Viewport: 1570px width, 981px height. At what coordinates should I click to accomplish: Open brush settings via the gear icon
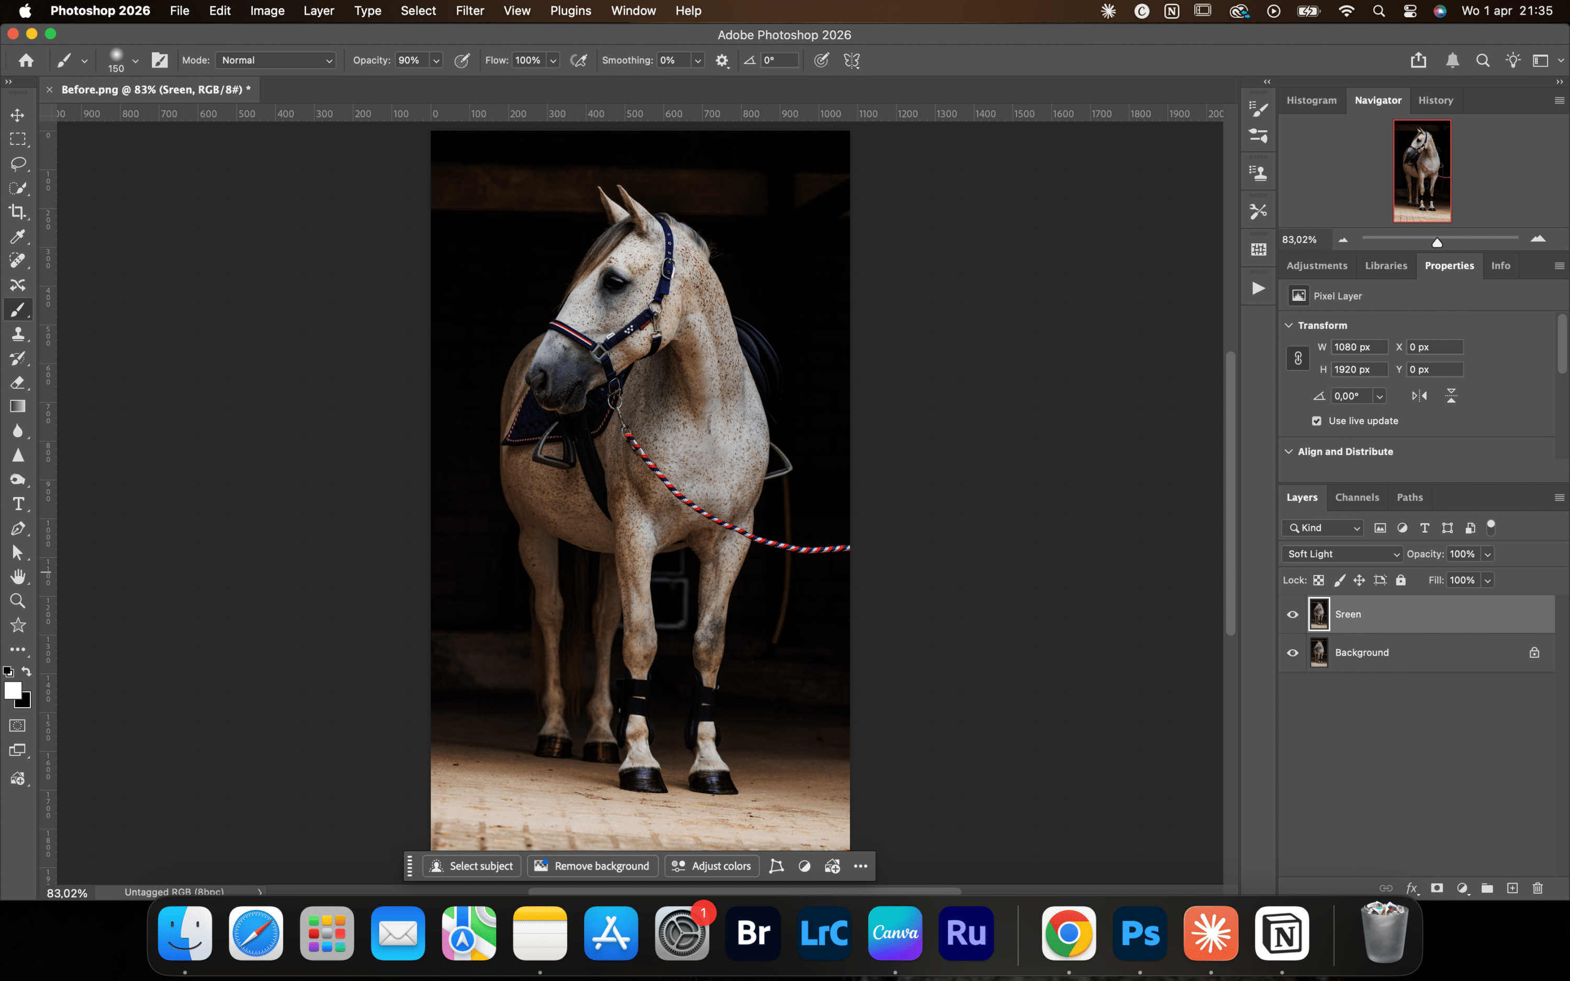coord(723,60)
